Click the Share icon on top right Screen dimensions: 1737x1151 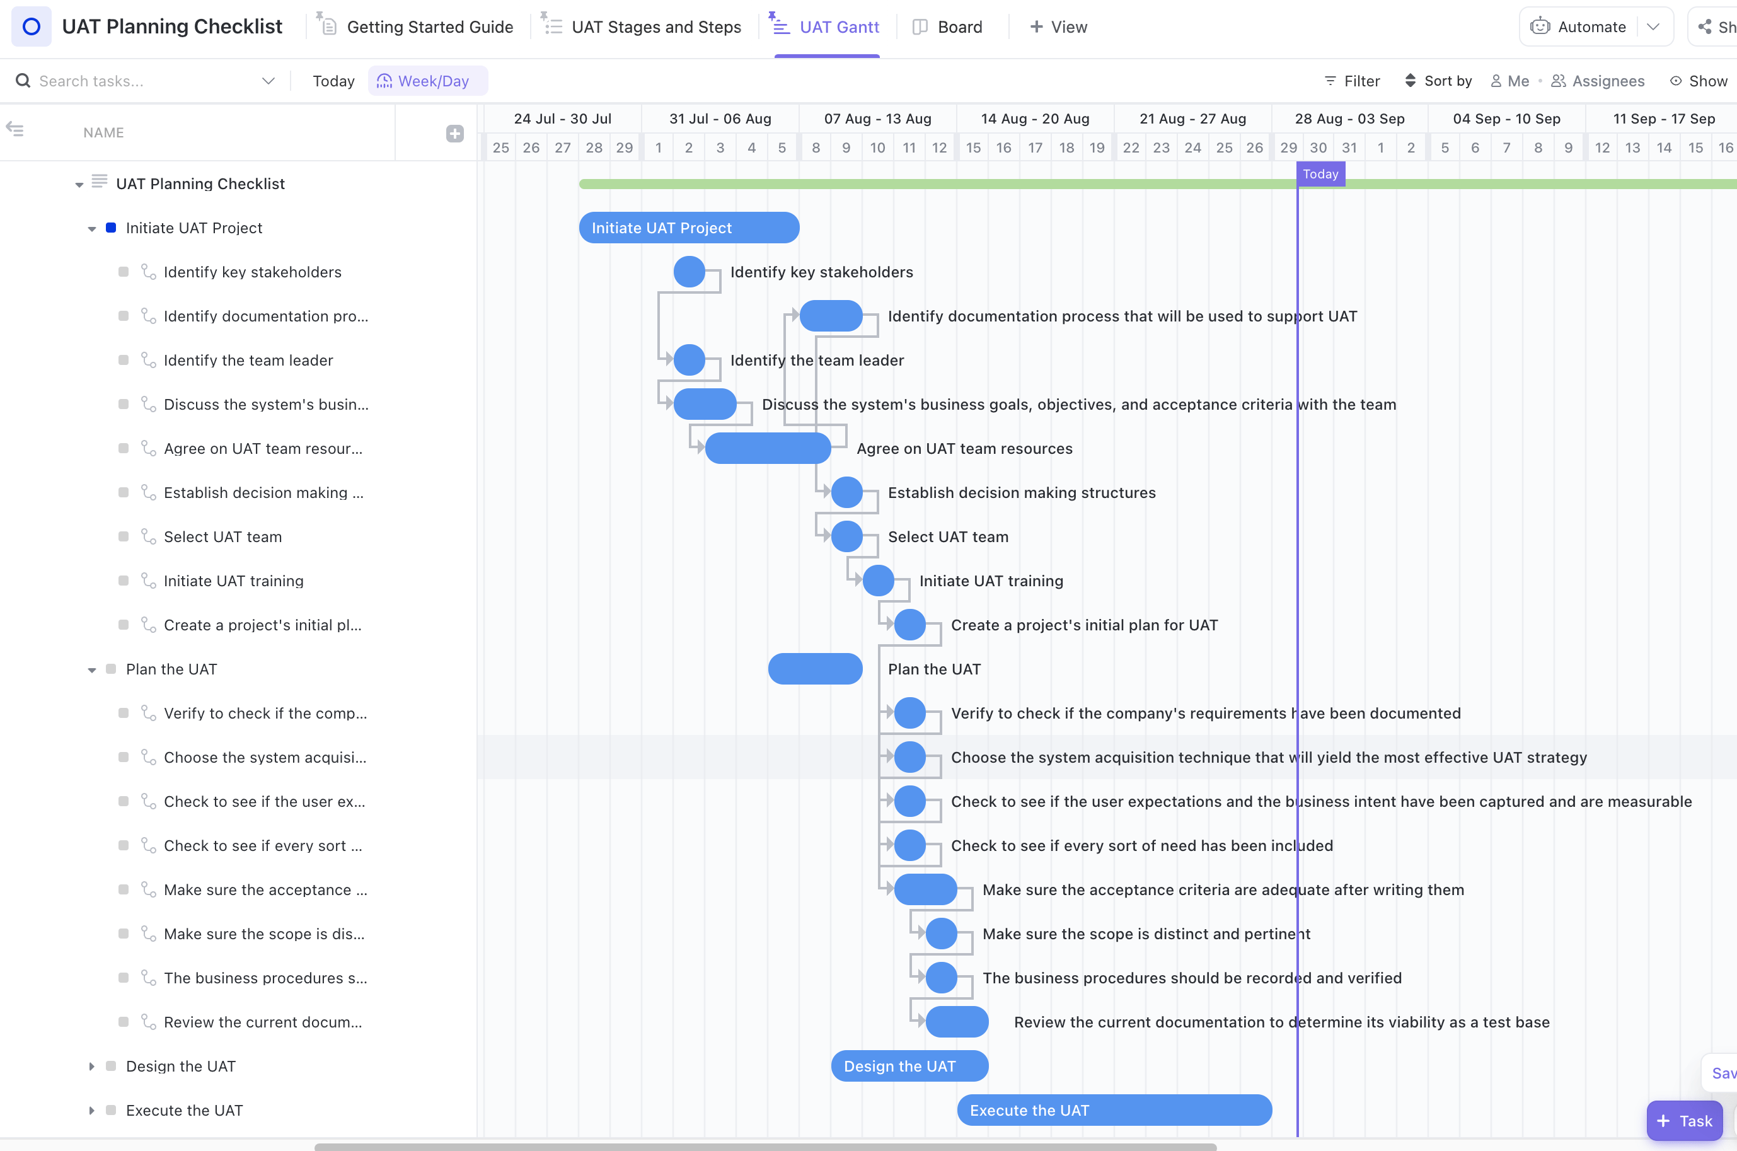(1704, 26)
